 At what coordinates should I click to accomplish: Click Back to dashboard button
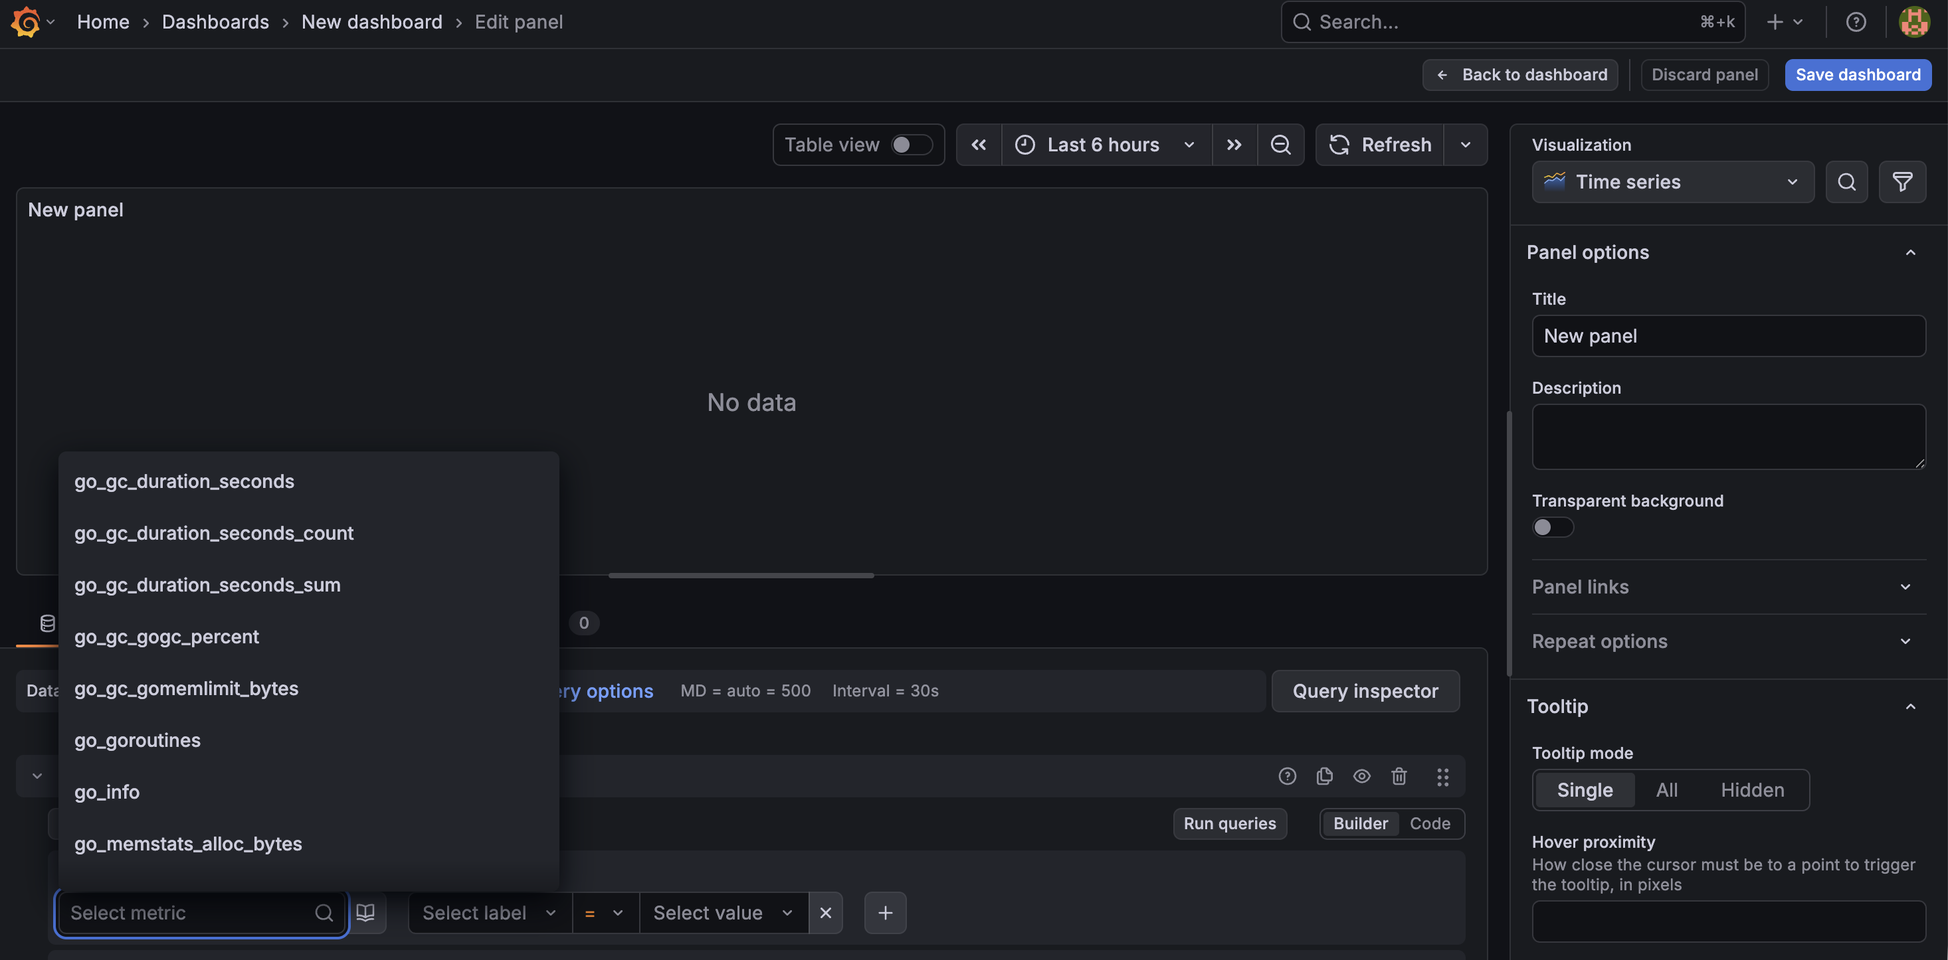[x=1520, y=75]
